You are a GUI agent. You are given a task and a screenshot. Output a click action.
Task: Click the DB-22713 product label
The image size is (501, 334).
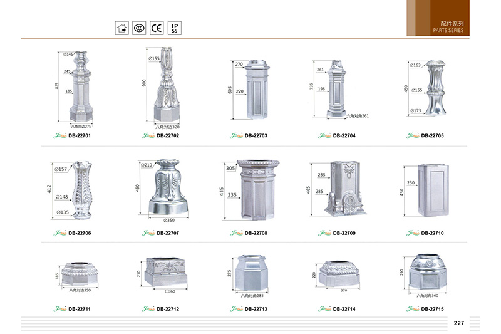[256, 308]
